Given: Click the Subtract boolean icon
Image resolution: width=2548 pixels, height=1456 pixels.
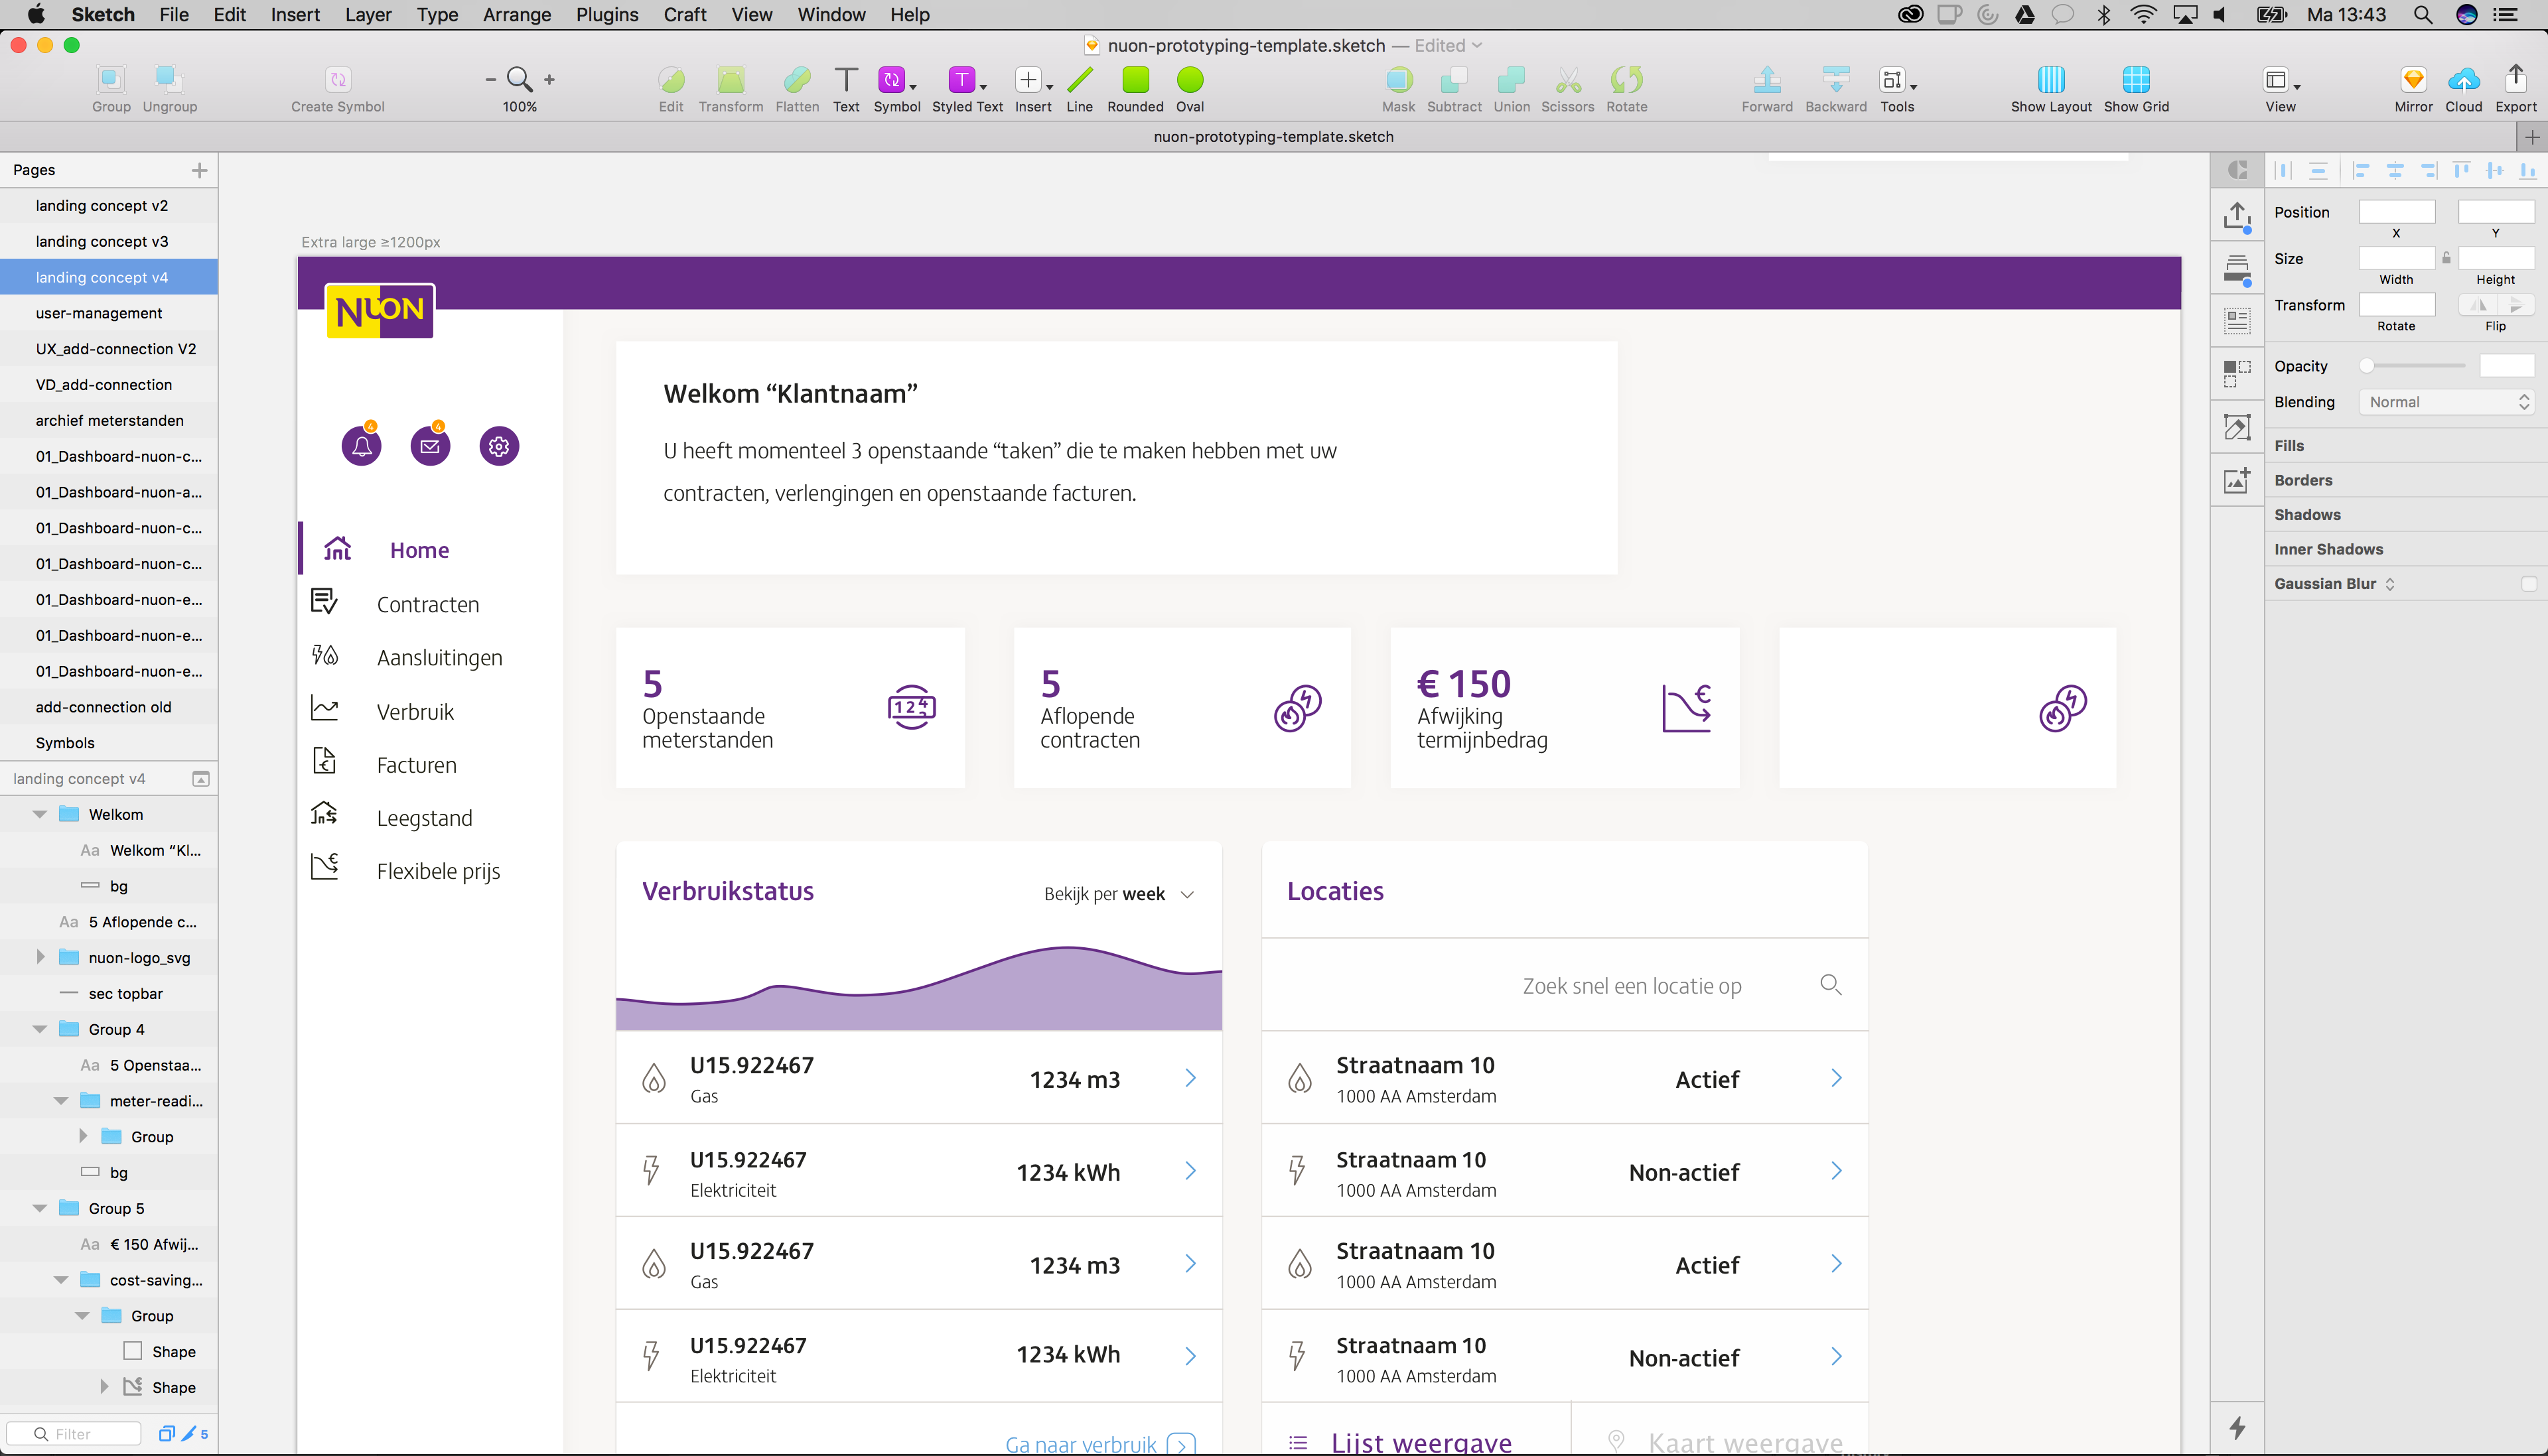Looking at the screenshot, I should tap(1453, 80).
